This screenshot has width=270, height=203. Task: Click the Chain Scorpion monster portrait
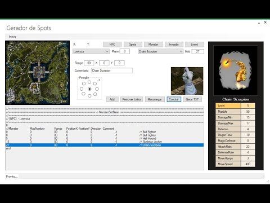(x=236, y=70)
